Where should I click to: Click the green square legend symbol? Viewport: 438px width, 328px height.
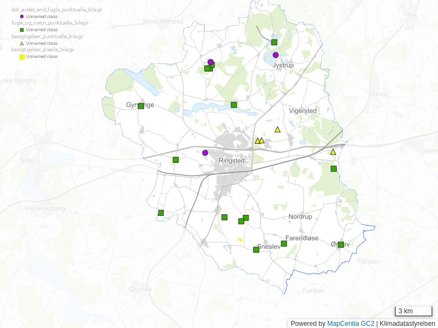click(22, 30)
